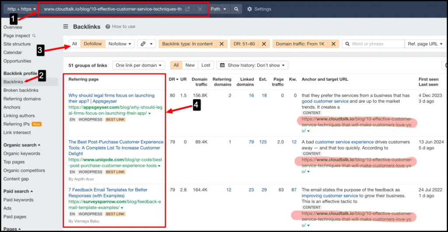448x232 pixels.
Task: Expand the appsgeyser.com referring URL arrow
Action: [x=150, y=114]
